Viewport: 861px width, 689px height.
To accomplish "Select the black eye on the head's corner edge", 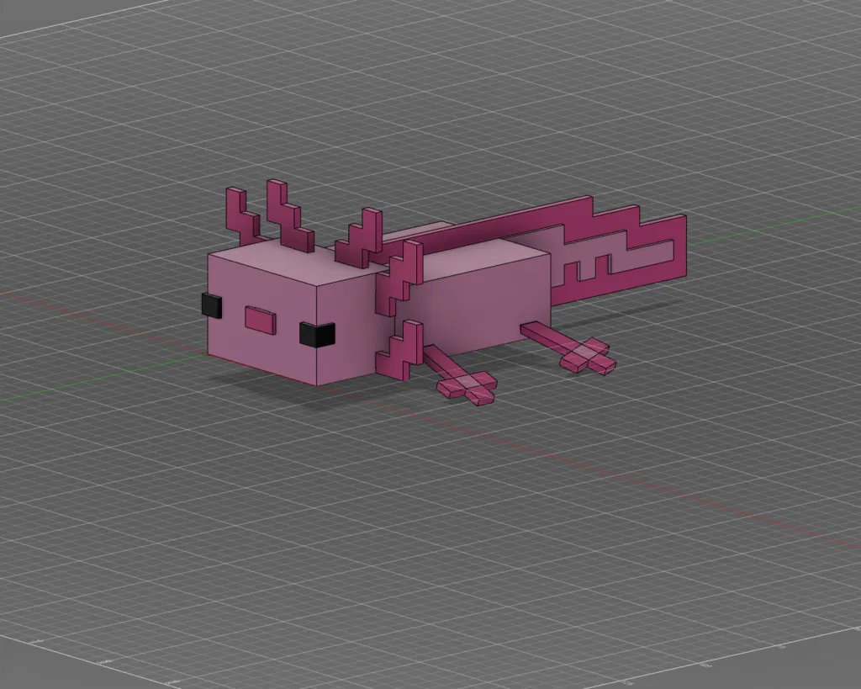I will coord(317,335).
